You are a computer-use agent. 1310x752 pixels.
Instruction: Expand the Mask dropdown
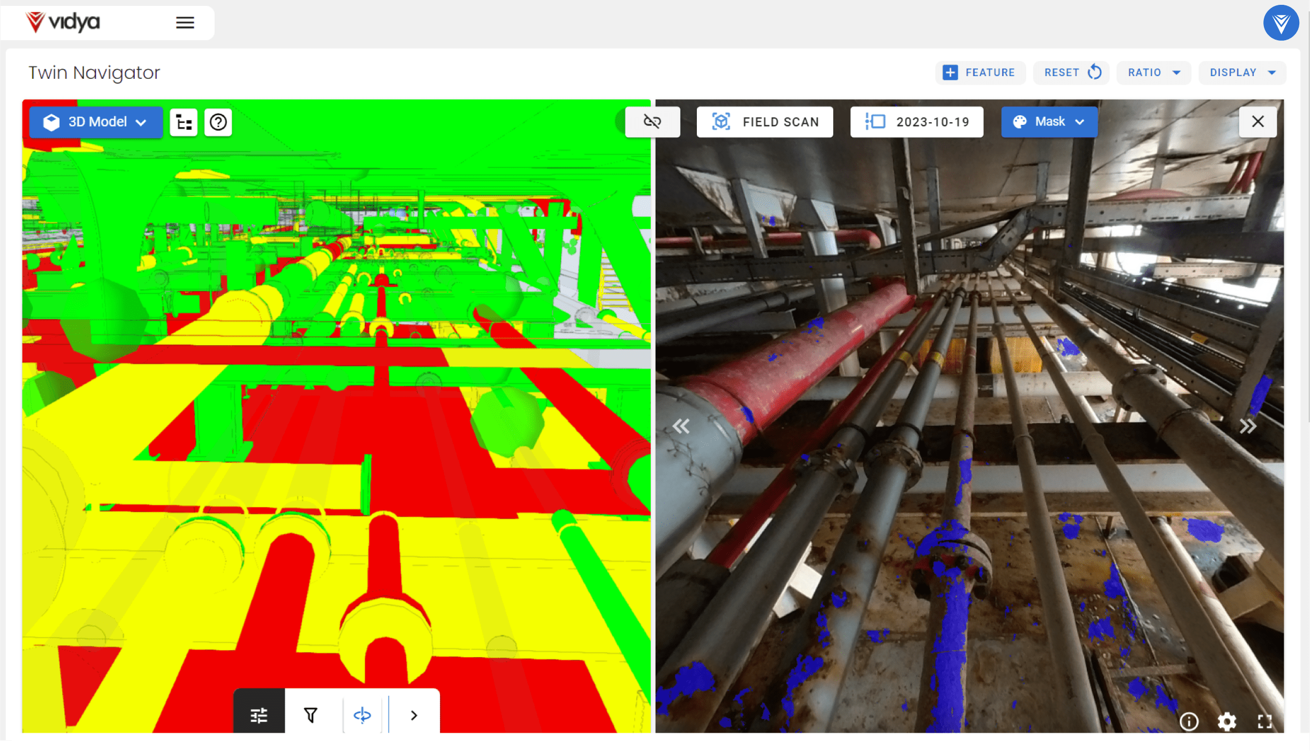(x=1049, y=122)
